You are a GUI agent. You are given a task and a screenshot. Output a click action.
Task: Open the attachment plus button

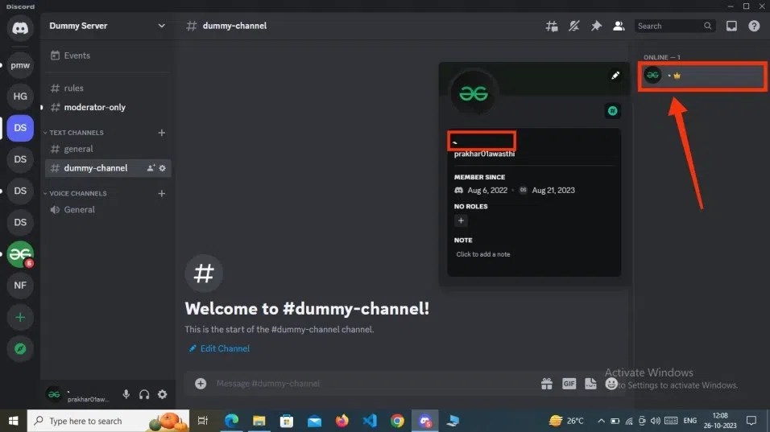point(201,384)
